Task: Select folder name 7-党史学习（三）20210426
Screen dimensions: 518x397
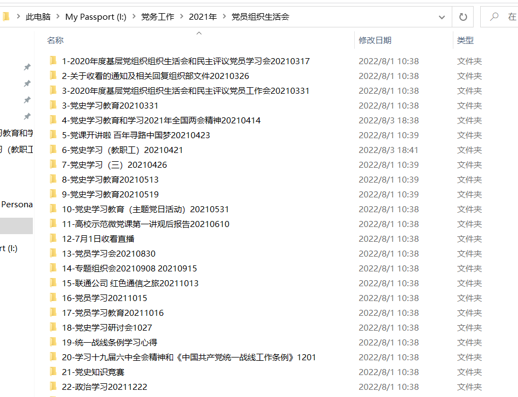Action: pos(114,165)
